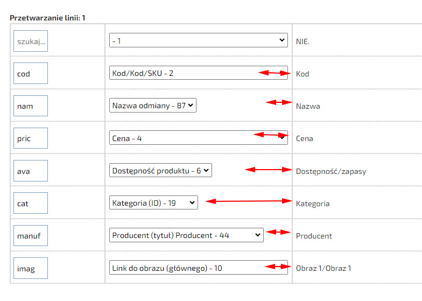
Task: Expand the "Dostępność produktu - 6" dropdown
Action: tap(160, 170)
